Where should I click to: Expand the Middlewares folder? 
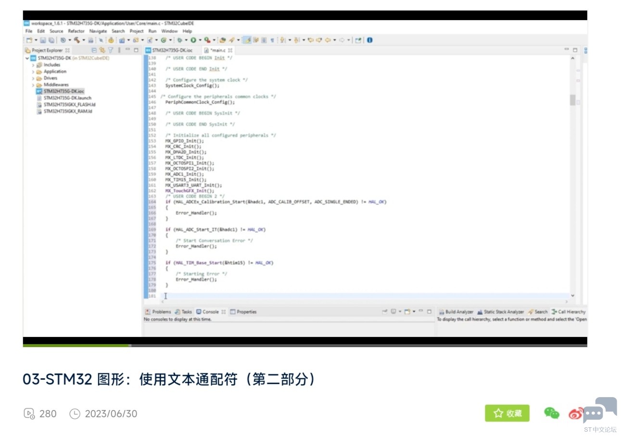(x=33, y=85)
